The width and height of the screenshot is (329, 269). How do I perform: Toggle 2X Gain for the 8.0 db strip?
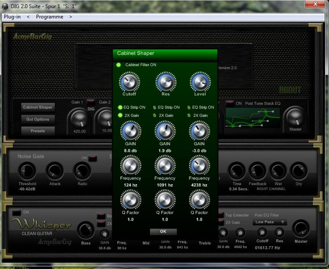[120, 115]
